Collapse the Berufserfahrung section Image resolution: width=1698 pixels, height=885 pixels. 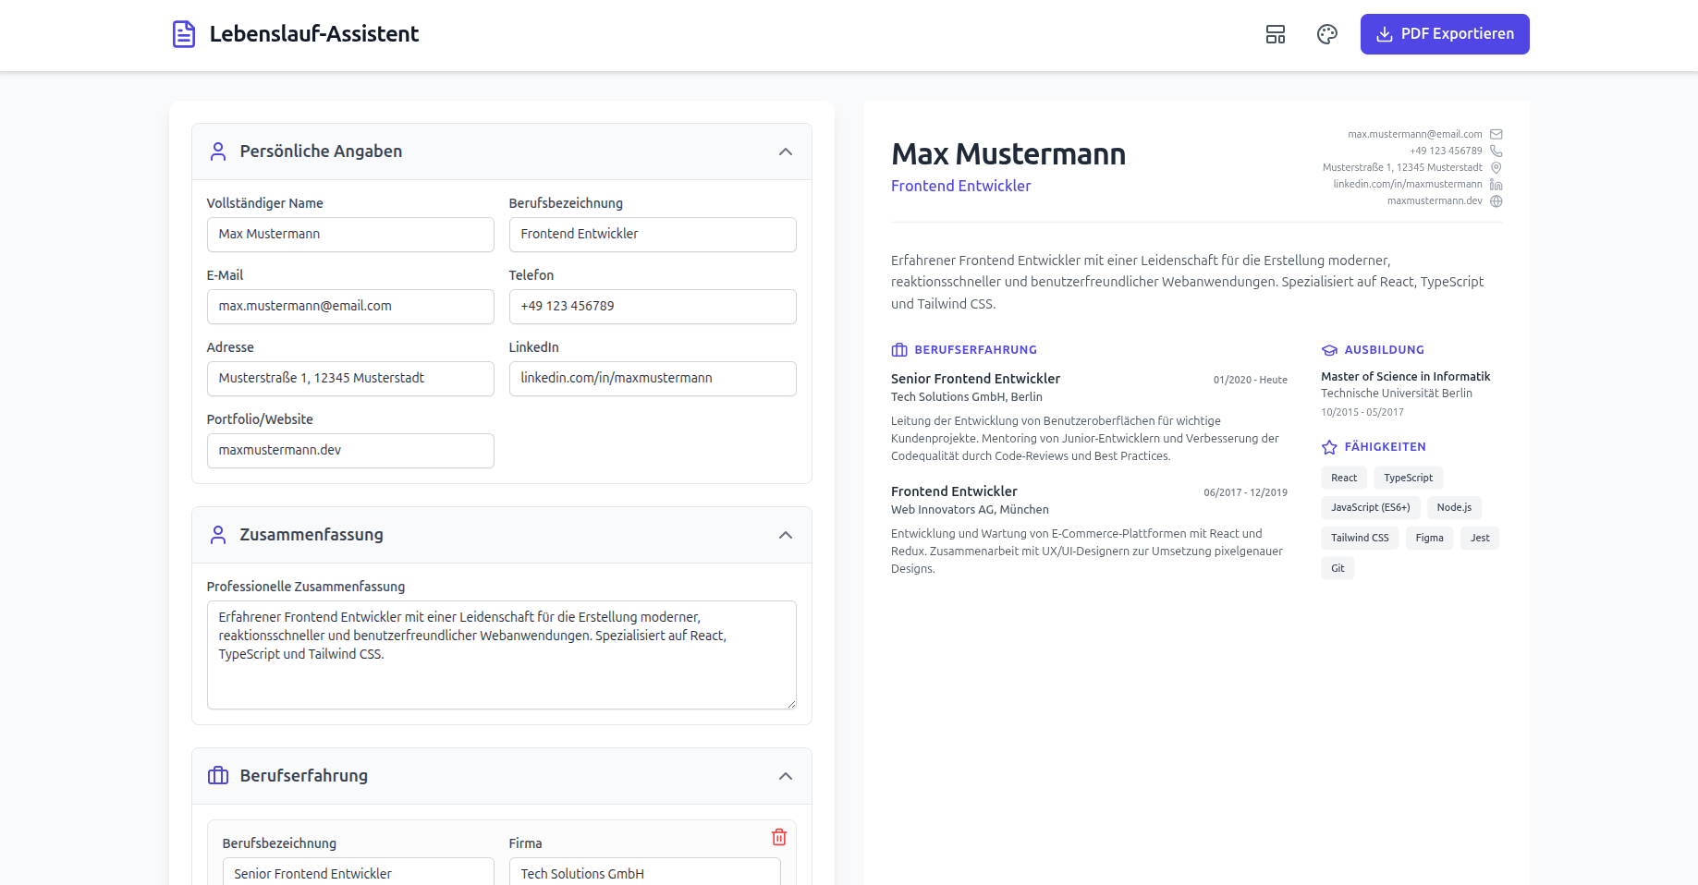(786, 776)
